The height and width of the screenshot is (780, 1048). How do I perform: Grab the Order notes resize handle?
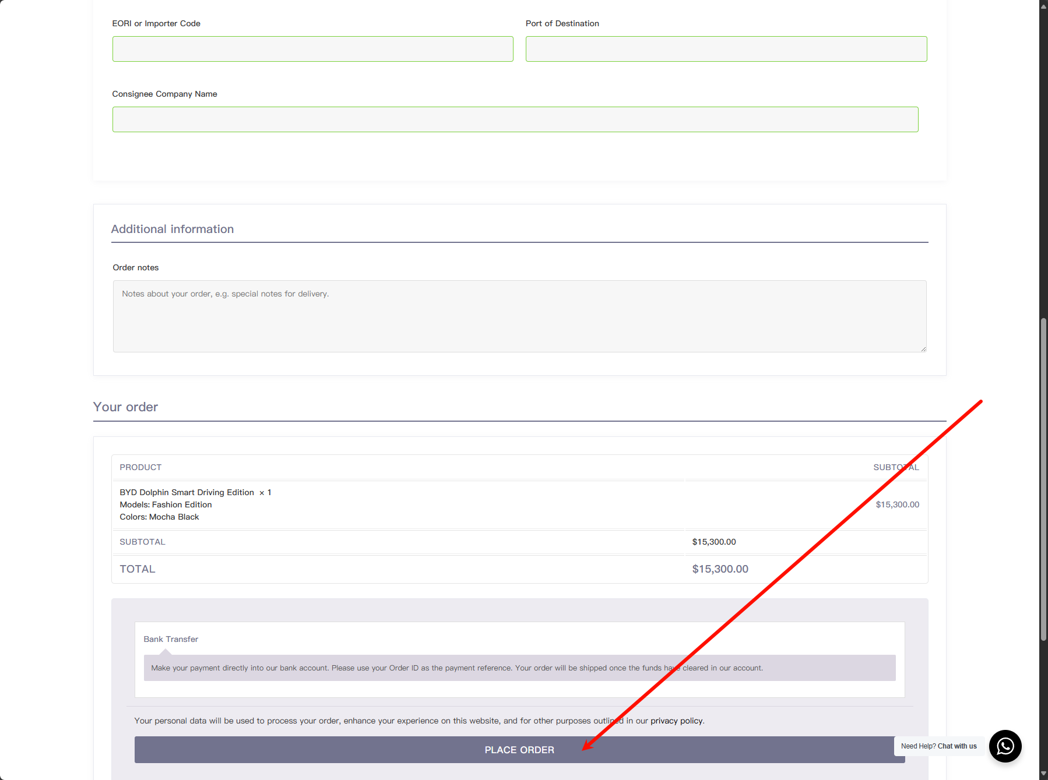[x=923, y=349]
